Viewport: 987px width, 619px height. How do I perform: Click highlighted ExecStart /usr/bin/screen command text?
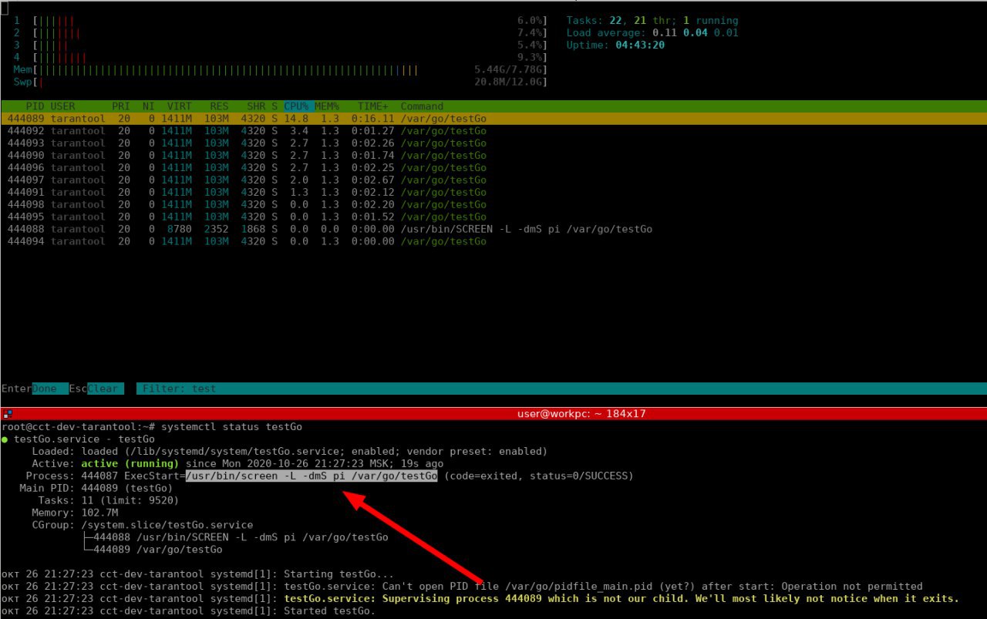click(312, 476)
